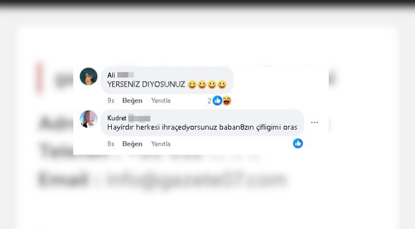415x229 pixels.
Task: Click the blurred Email text in the background
Action: (x=63, y=179)
